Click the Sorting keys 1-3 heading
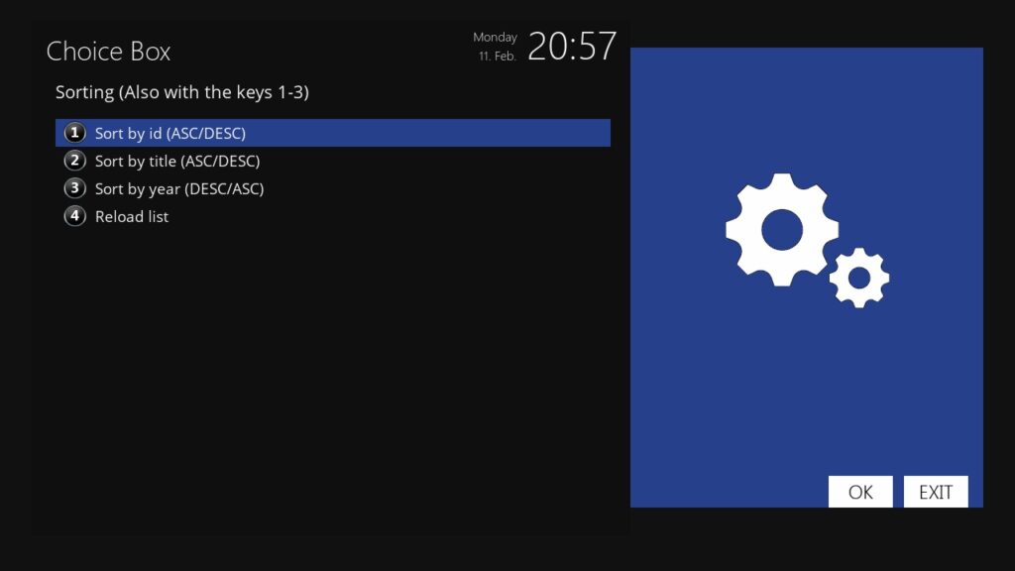 point(182,92)
